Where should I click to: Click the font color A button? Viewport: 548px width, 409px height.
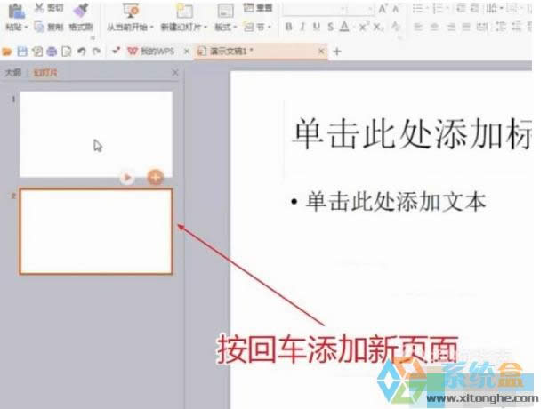click(x=344, y=28)
